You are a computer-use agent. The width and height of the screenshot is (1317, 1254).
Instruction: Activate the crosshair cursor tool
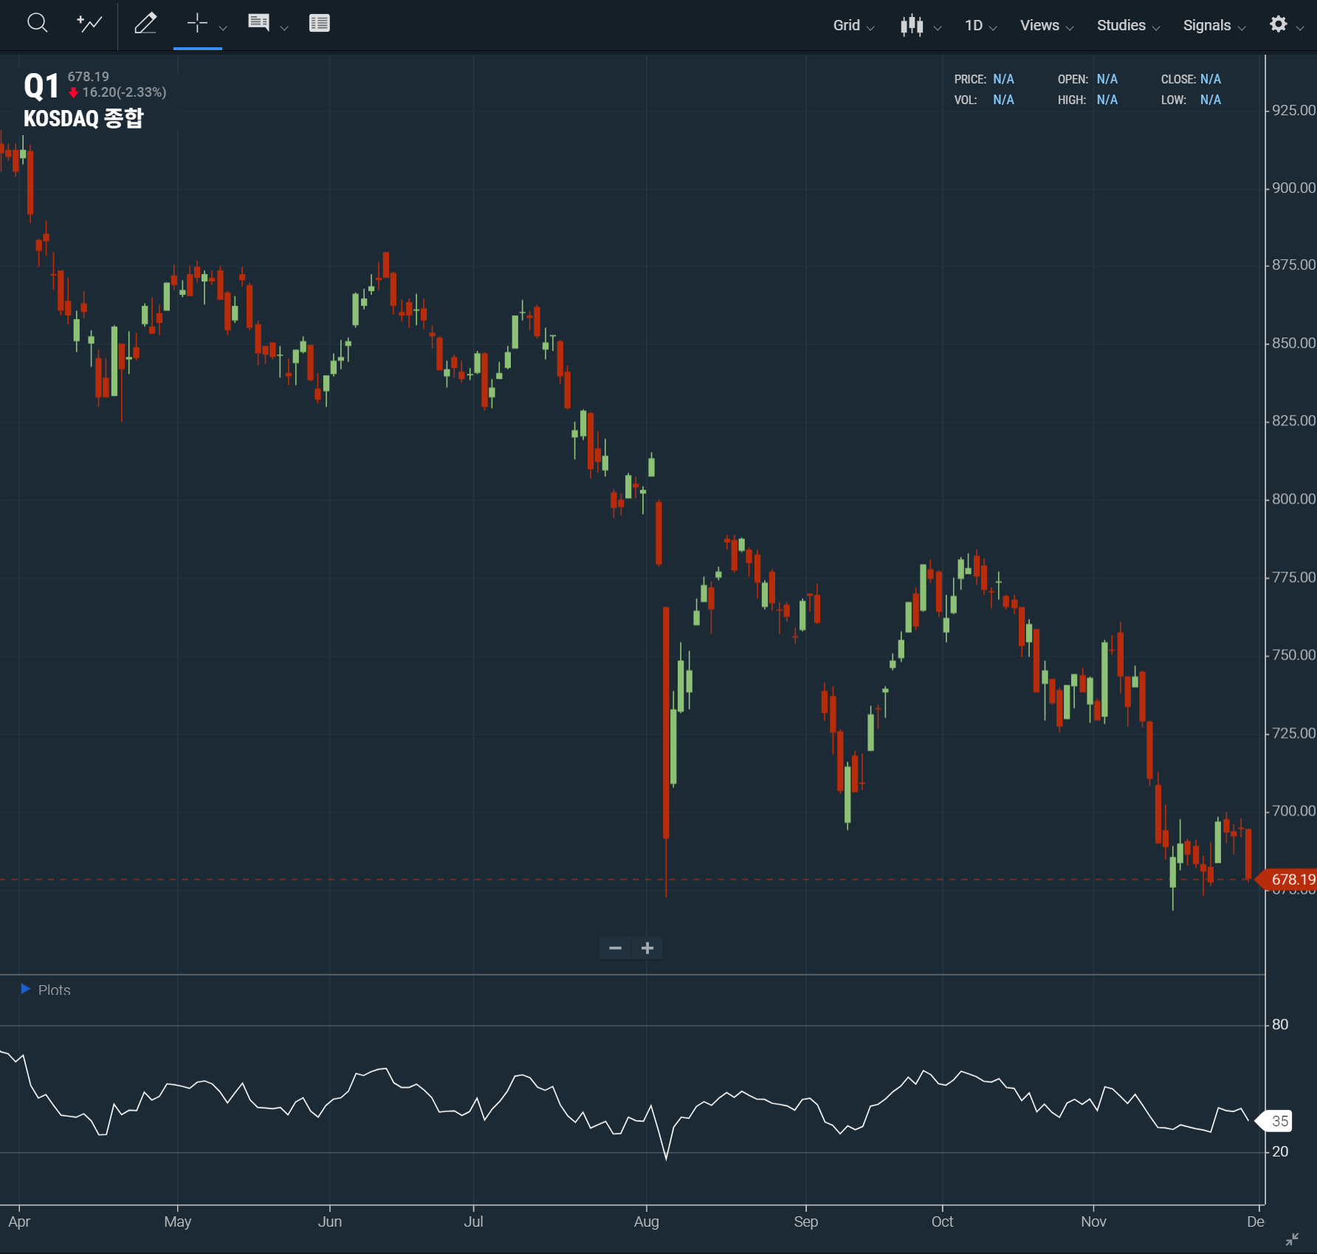tap(197, 24)
